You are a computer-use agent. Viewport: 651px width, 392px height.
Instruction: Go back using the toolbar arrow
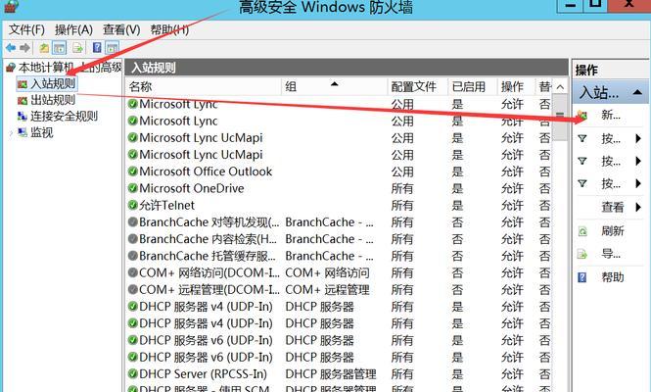pyautogui.click(x=11, y=48)
